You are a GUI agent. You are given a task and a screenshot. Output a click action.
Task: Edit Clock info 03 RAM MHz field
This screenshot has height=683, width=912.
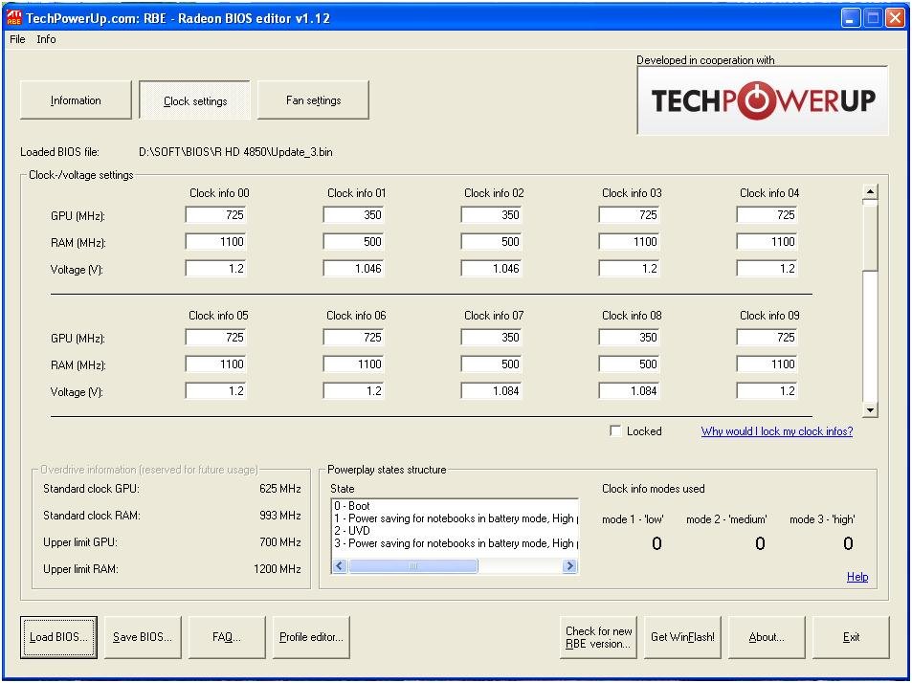(630, 242)
